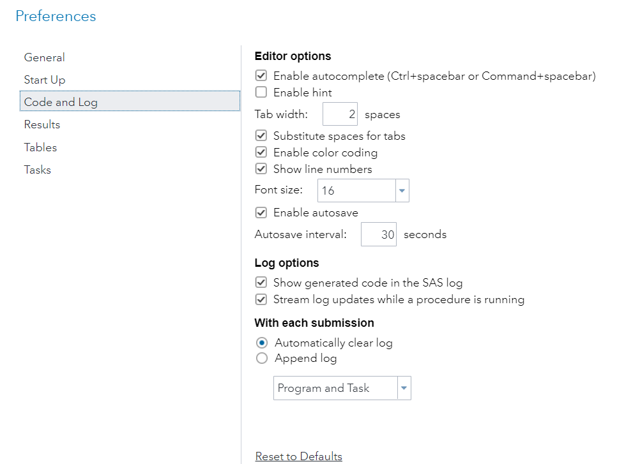Viewport: 633px width, 464px height.
Task: Open the Program and Task dropdown
Action: point(404,388)
